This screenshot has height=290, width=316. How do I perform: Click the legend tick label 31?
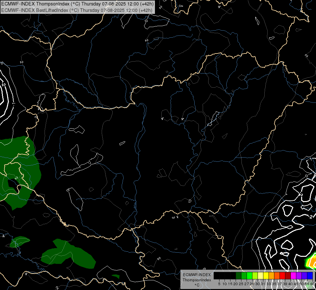pyautogui.click(x=263, y=284)
